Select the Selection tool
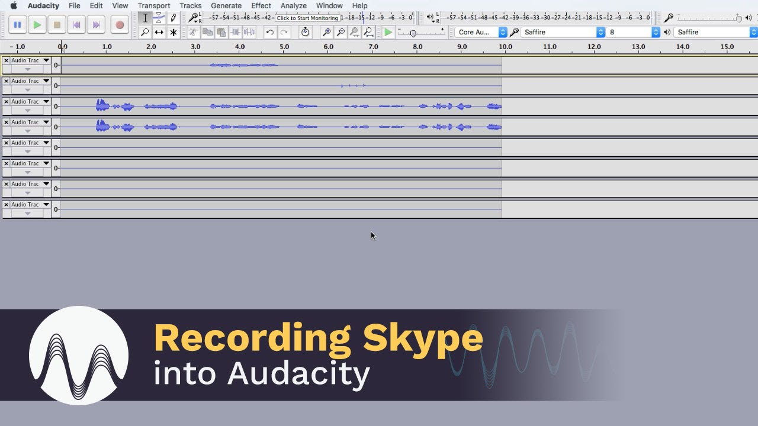The image size is (758, 426). (145, 18)
